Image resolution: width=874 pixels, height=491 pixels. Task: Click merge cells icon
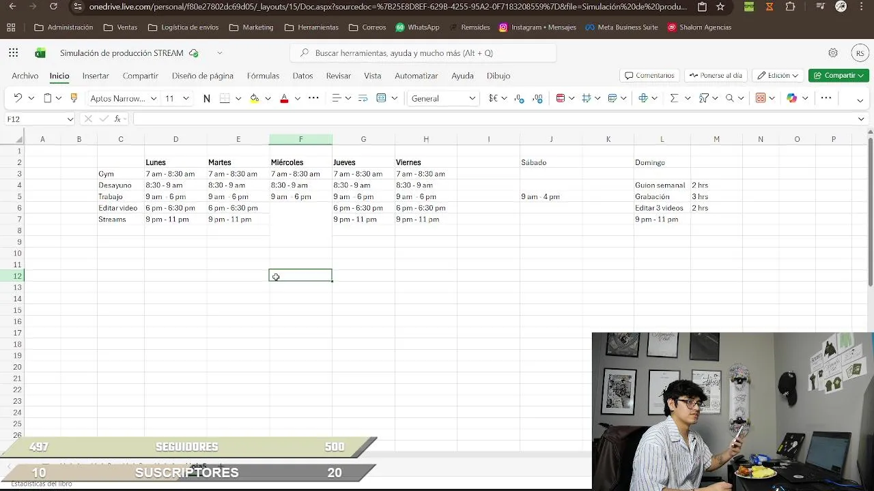382,98
